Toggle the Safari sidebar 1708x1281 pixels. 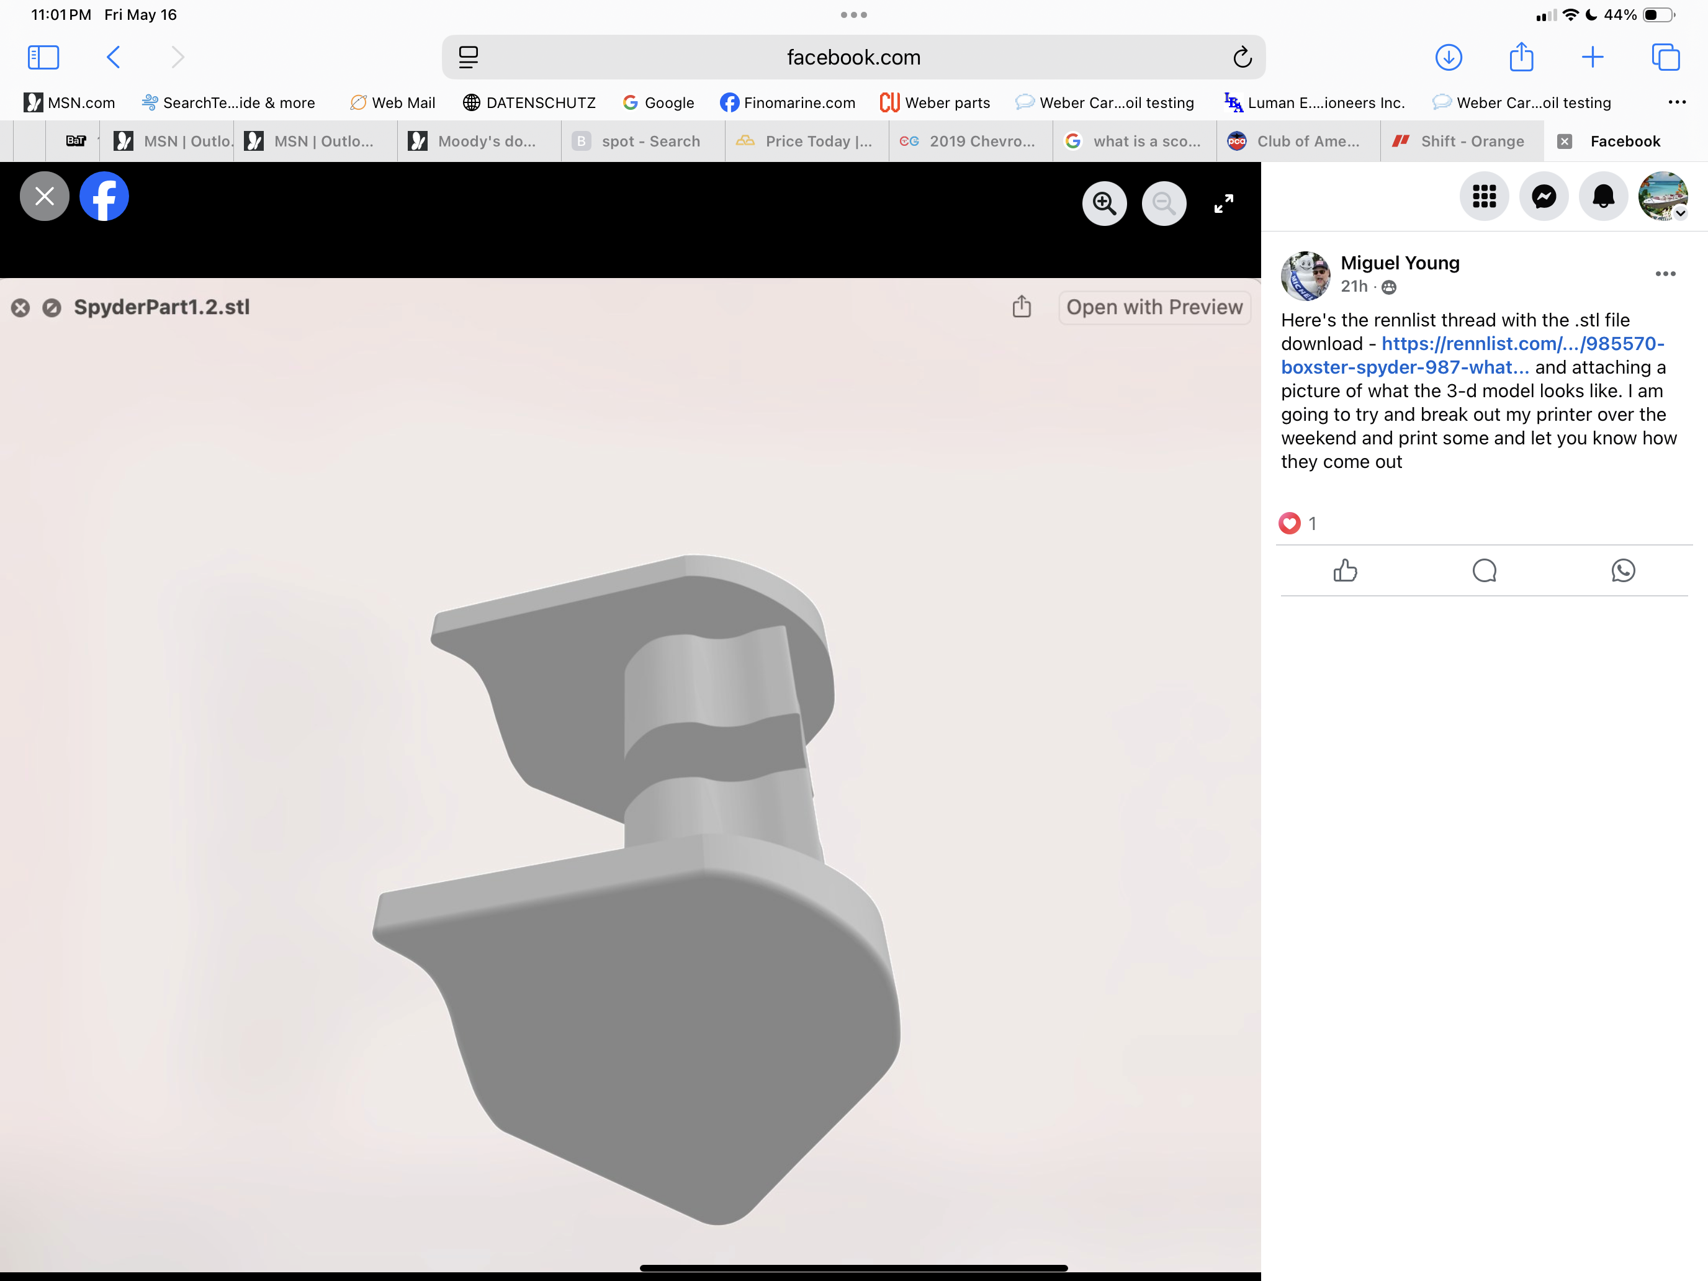(x=43, y=57)
